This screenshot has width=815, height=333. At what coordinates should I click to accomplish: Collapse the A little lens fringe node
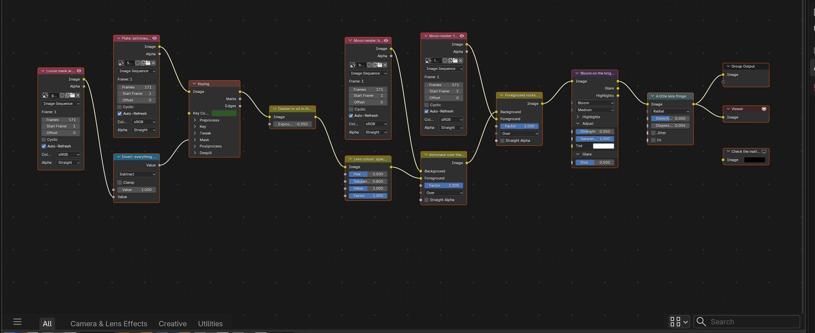tap(651, 96)
